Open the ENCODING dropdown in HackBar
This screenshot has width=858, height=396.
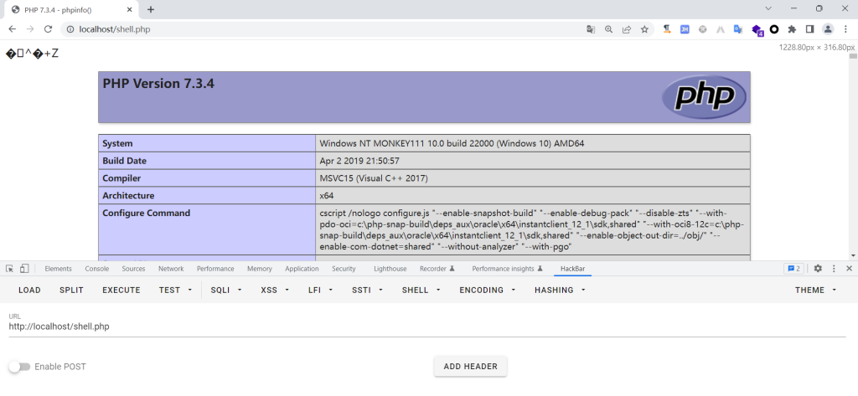(x=486, y=290)
